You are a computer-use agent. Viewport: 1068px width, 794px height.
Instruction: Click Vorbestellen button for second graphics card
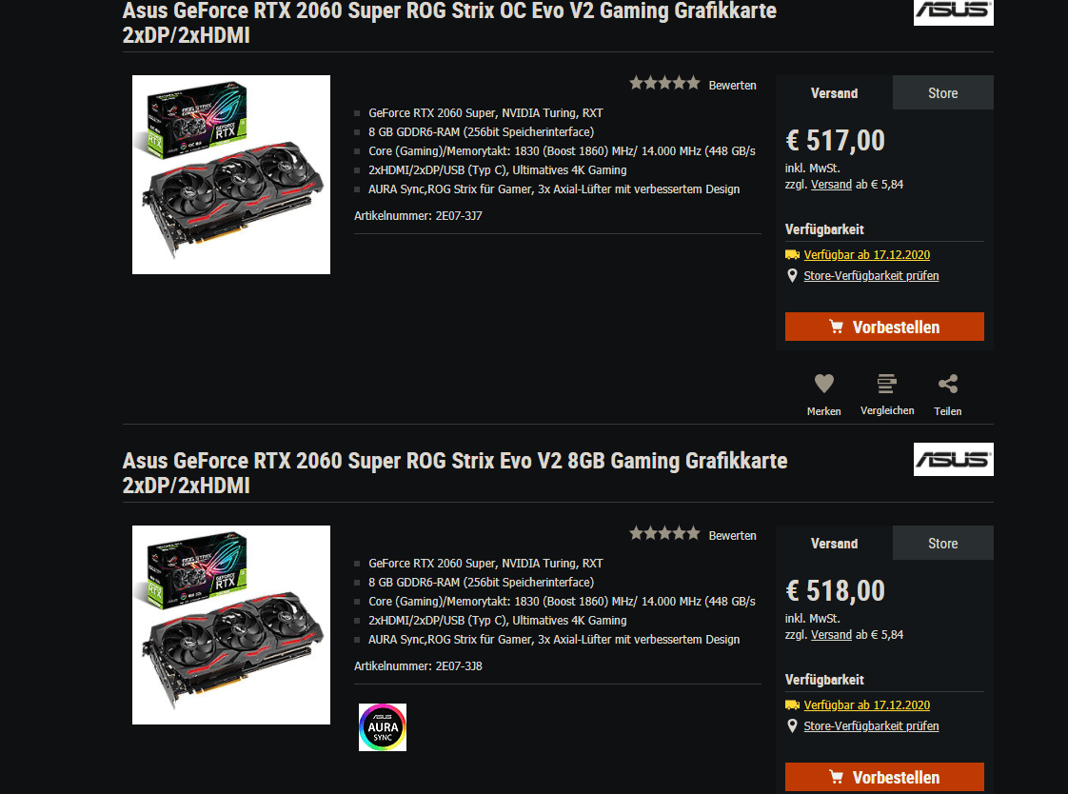(884, 777)
